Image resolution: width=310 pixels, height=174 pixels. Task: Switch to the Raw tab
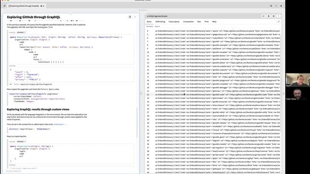pyautogui.click(x=199, y=22)
